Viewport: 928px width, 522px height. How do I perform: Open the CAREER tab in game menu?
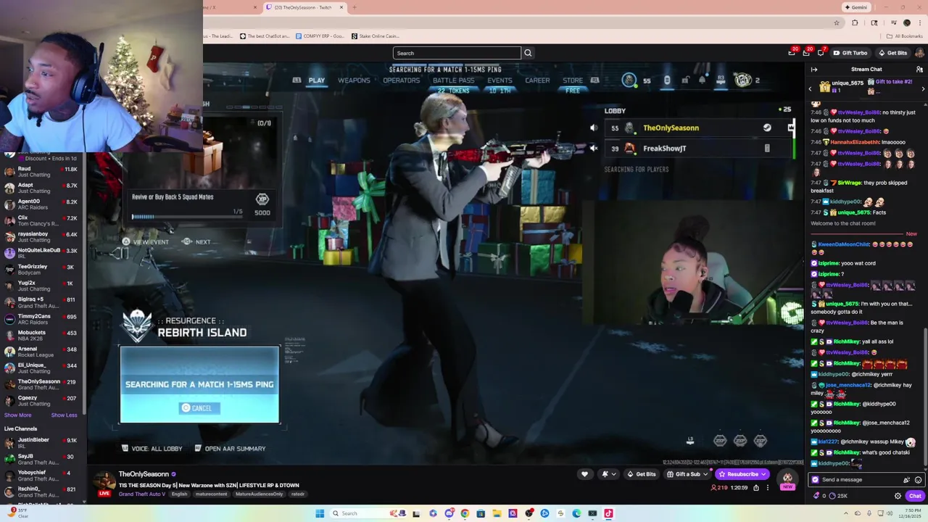pos(537,80)
